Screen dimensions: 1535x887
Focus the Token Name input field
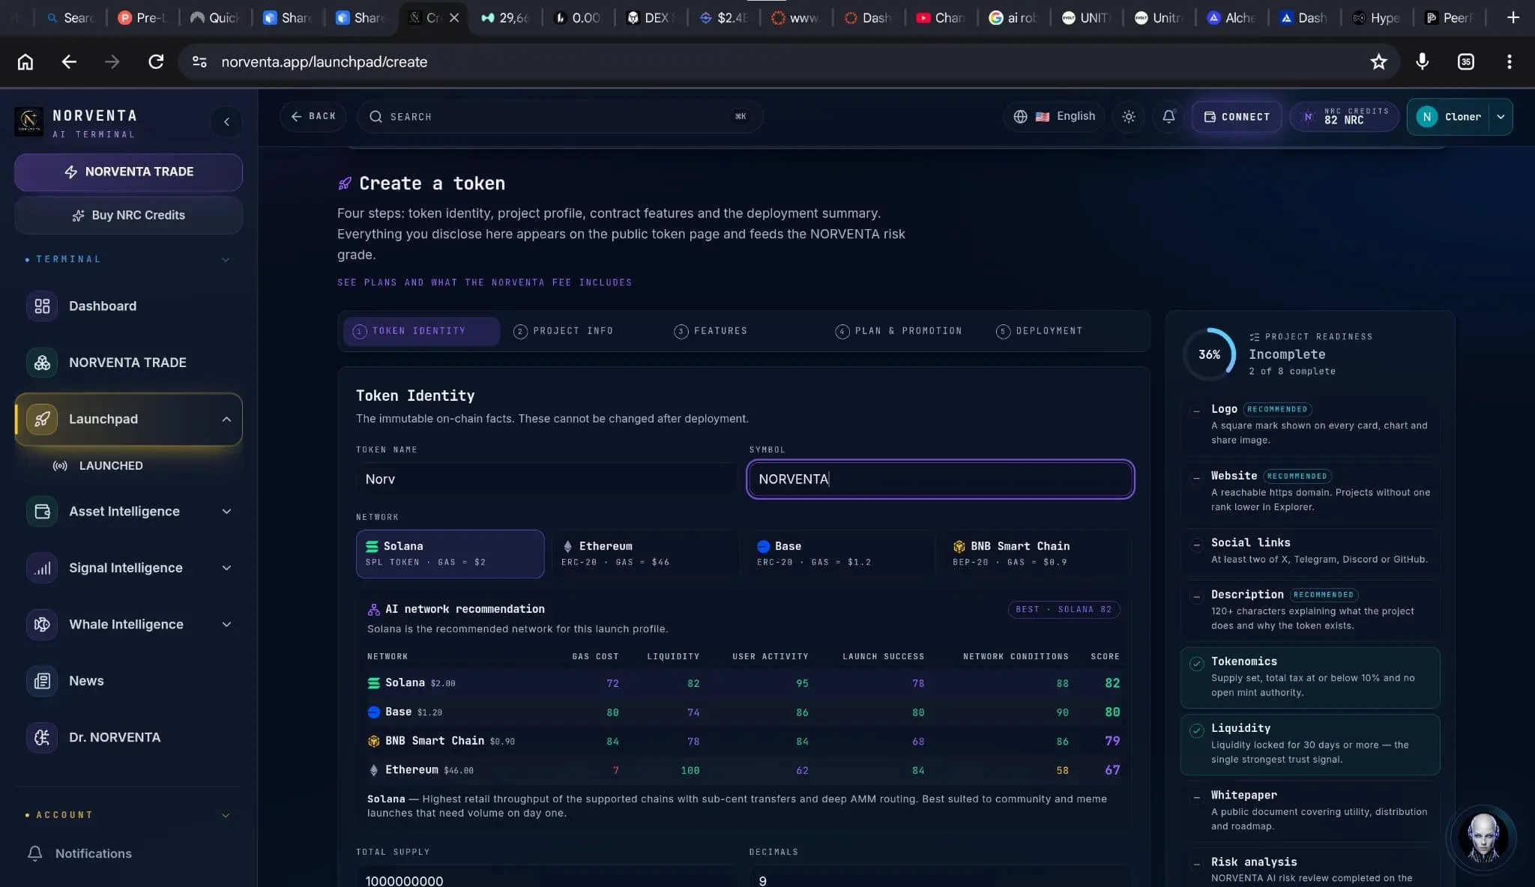pos(546,479)
